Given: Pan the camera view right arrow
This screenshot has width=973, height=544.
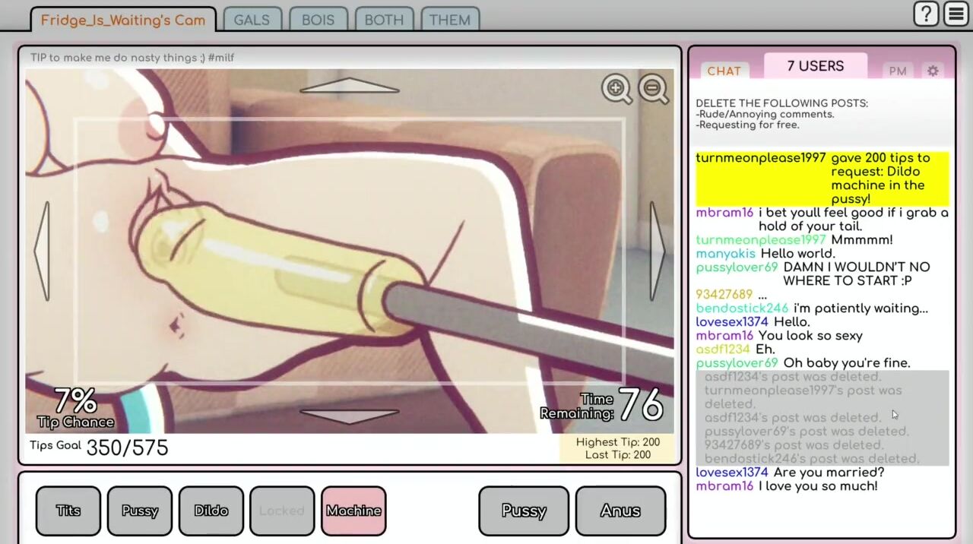Looking at the screenshot, I should (658, 251).
